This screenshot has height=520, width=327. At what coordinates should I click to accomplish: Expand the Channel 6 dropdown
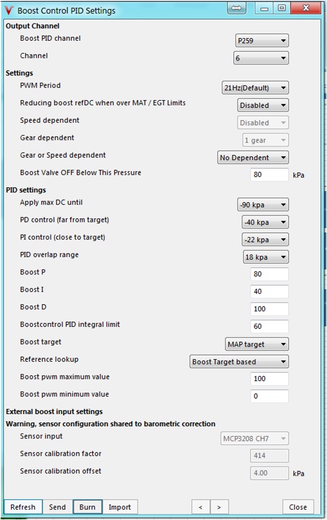coord(260,58)
